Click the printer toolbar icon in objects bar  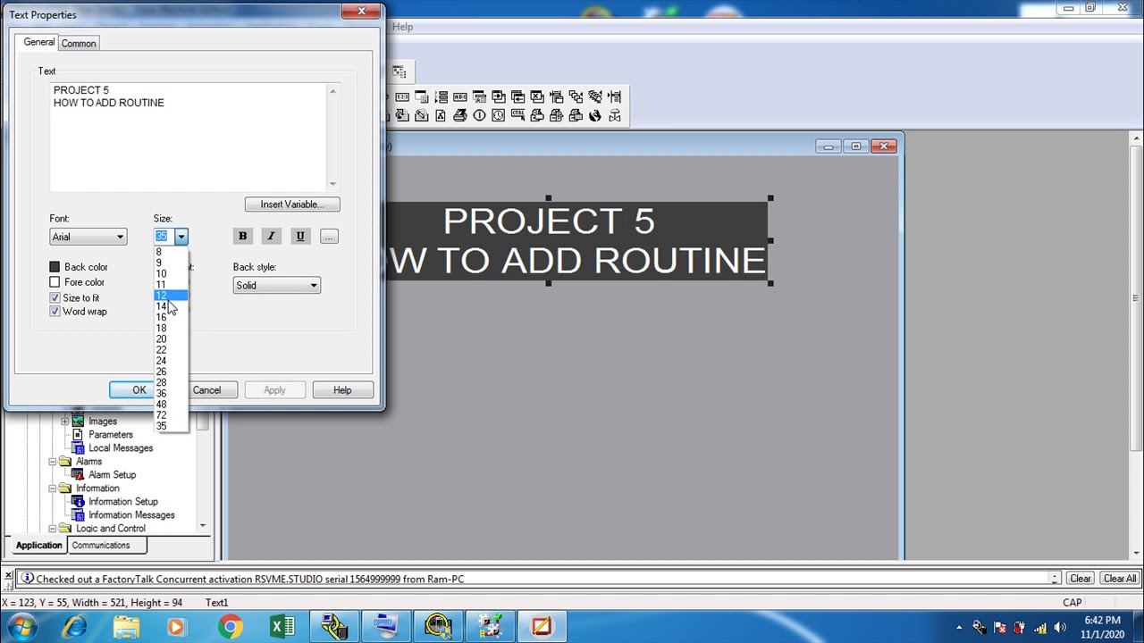point(460,115)
